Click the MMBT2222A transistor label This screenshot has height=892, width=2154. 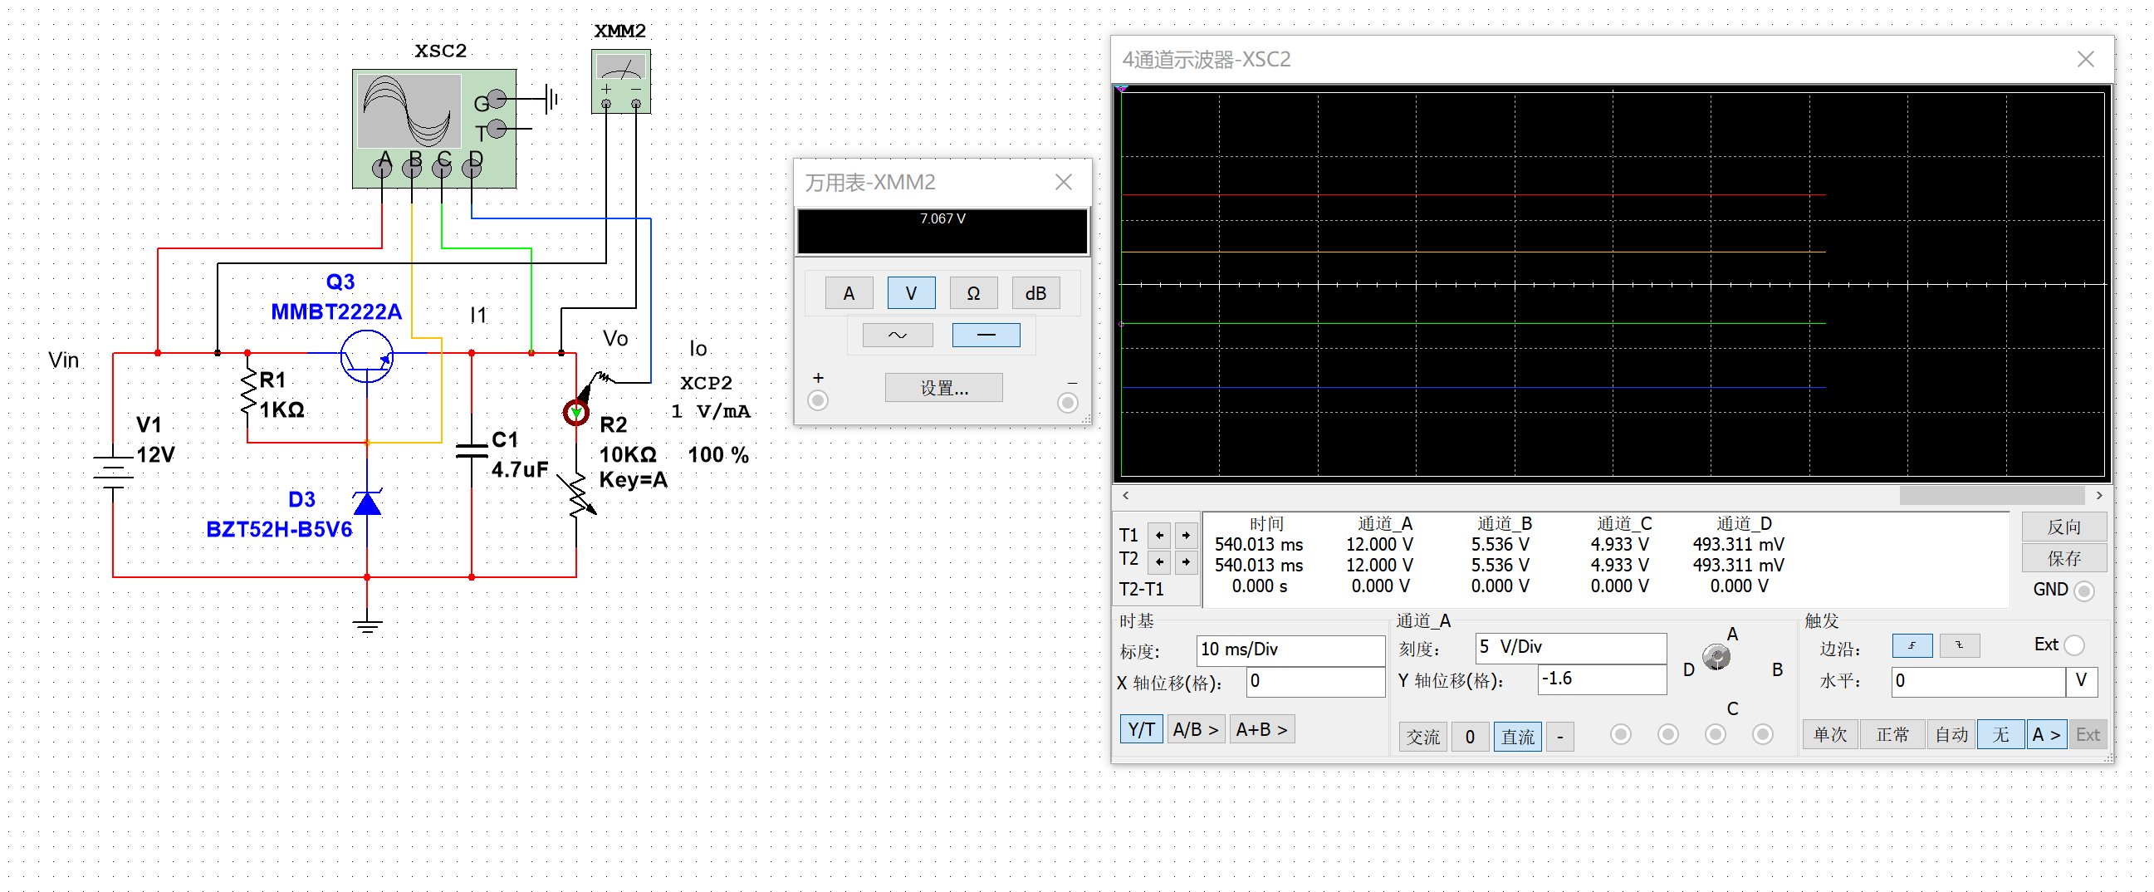coord(336,312)
